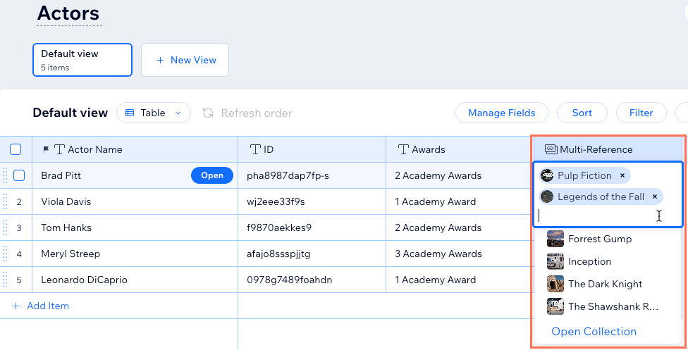Click the text type icon in ID header
The height and width of the screenshot is (350, 688).
tap(255, 149)
